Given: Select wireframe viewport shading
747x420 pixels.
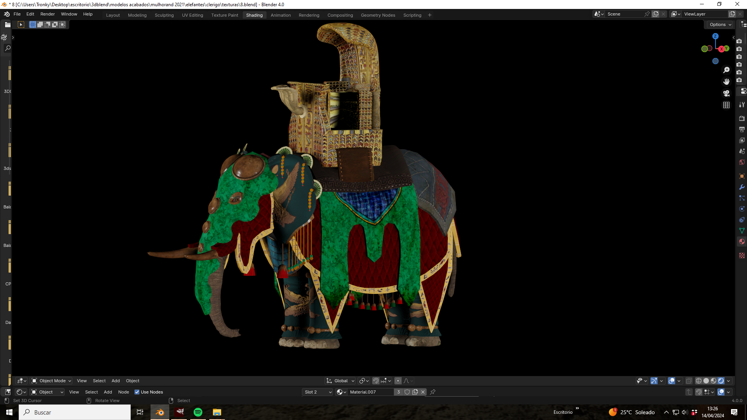Looking at the screenshot, I should click(x=699, y=381).
